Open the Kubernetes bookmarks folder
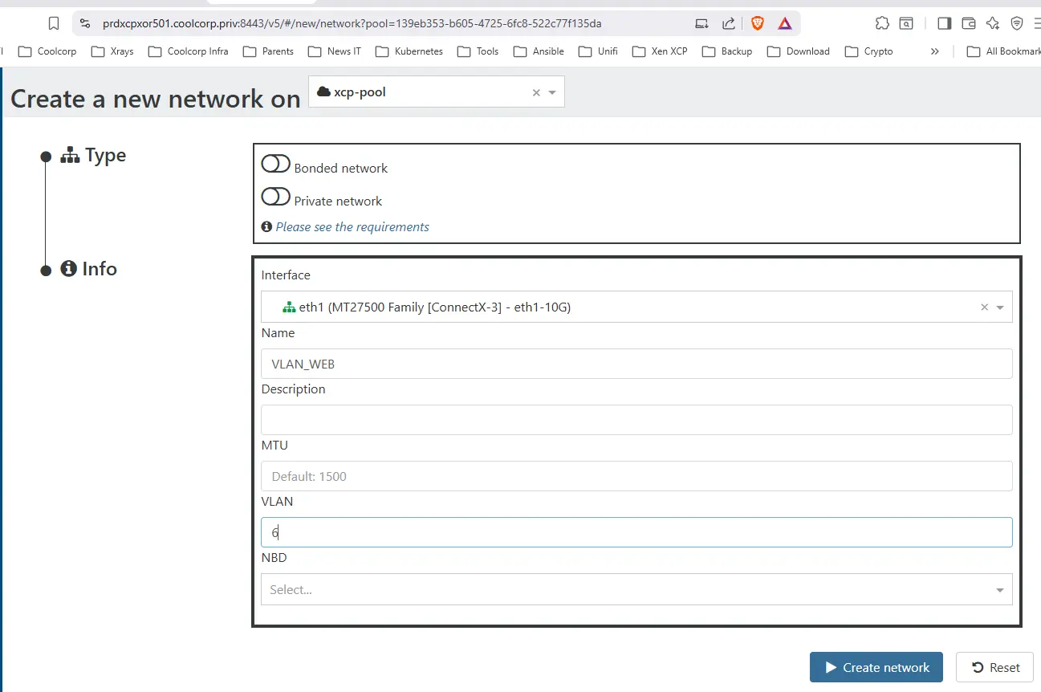The width and height of the screenshot is (1041, 692). (x=409, y=51)
